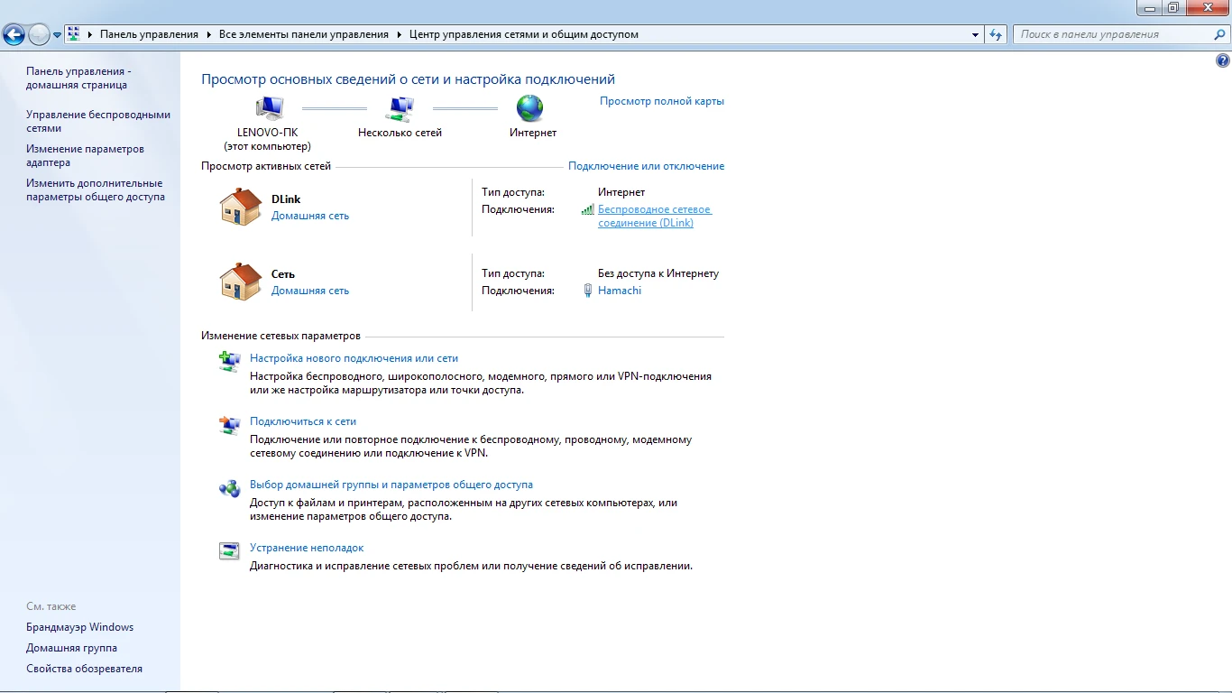This screenshot has width=1232, height=693.
Task: Open the address bar history dropdown
Action: [975, 33]
